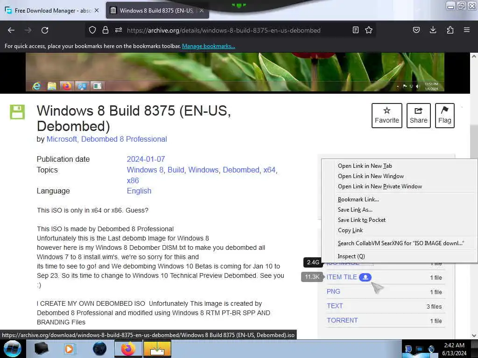The image size is (478, 358).
Task: Open the x86 topic link
Action: [x=133, y=180]
